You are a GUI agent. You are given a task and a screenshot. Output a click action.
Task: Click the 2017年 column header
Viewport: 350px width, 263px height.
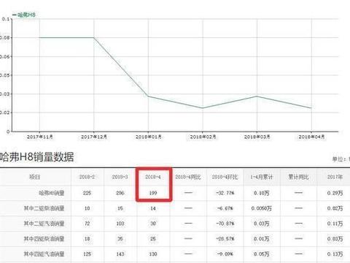pos(335,177)
